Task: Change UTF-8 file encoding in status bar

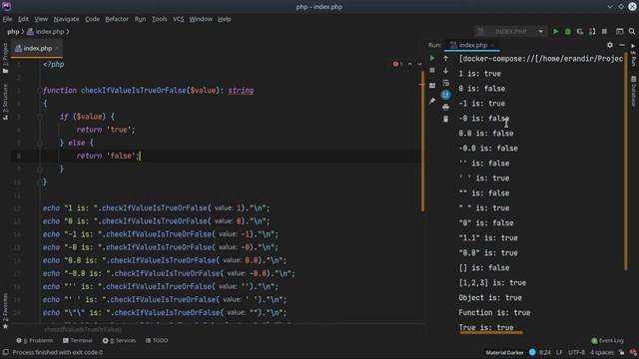Action: click(576, 352)
